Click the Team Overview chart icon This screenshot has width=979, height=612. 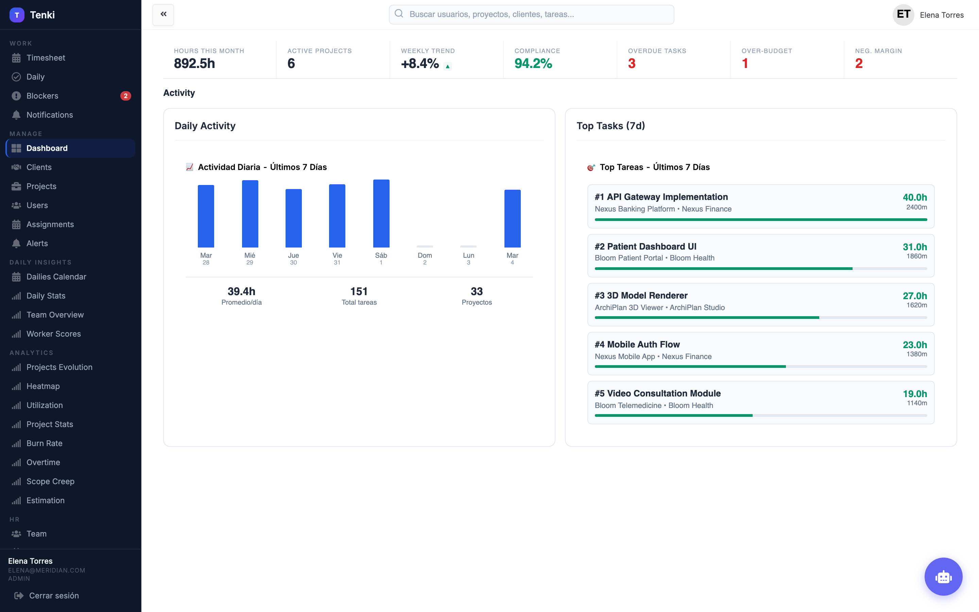click(x=16, y=315)
